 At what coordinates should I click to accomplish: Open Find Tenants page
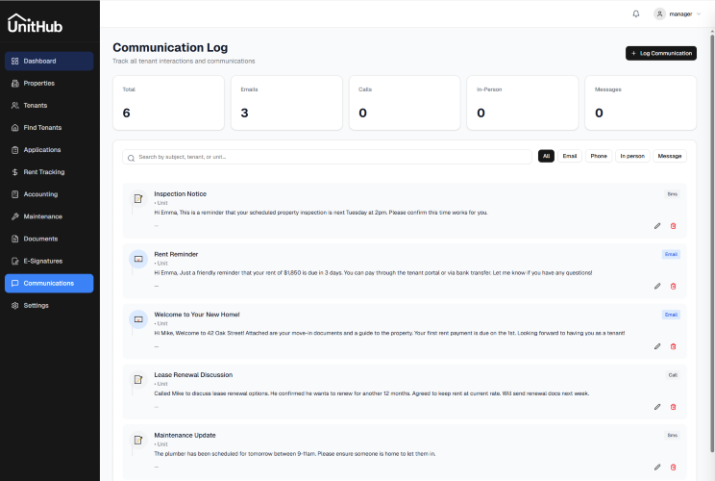[49, 128]
